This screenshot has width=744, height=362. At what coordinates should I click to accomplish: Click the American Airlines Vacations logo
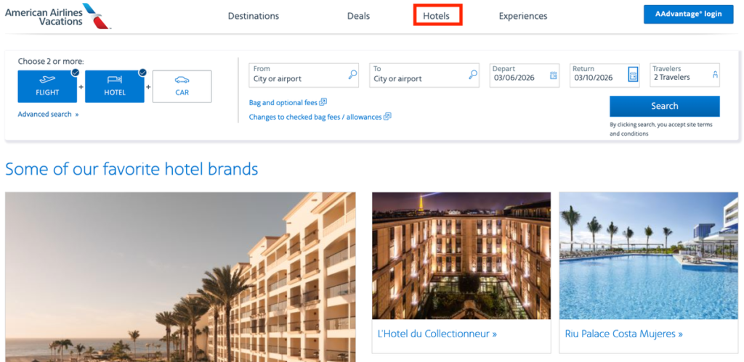57,15
